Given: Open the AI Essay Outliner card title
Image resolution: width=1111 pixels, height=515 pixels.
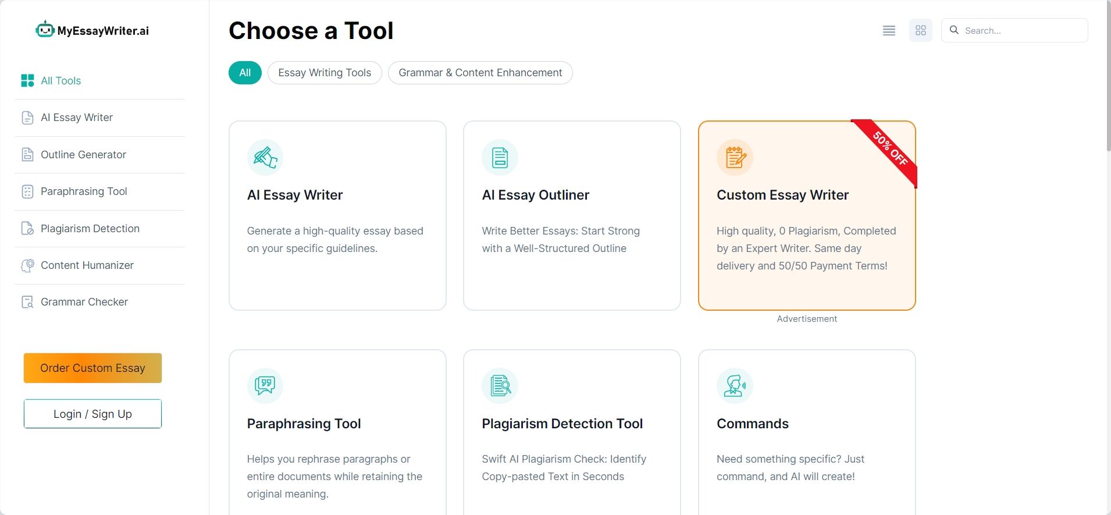Looking at the screenshot, I should 536,195.
